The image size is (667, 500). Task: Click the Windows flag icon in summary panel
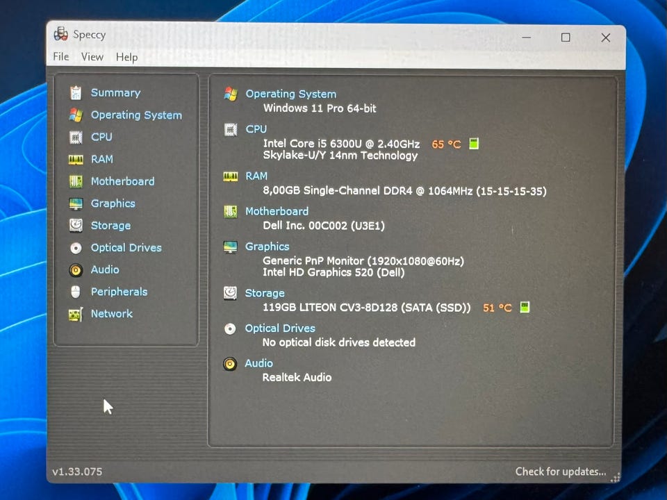[x=231, y=94]
